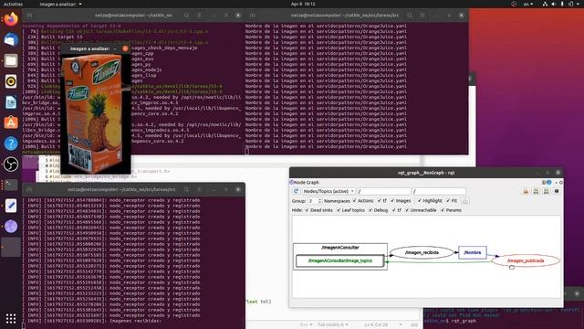Screen dimensions: 584x329
Task: Toggle the Highlight checkbox
Action: (x=430, y=201)
